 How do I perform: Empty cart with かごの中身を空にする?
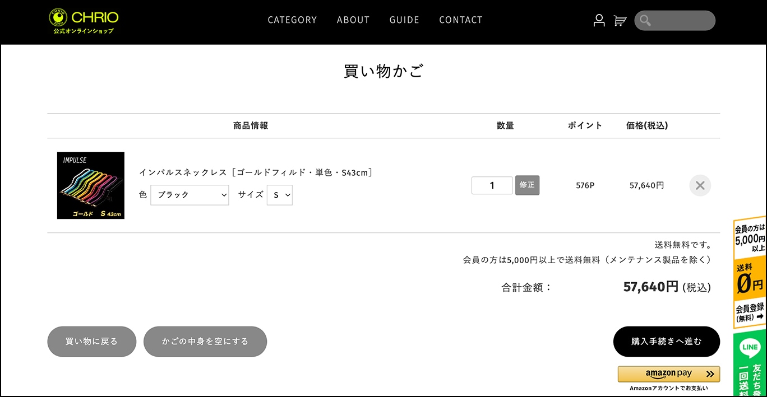pyautogui.click(x=205, y=342)
